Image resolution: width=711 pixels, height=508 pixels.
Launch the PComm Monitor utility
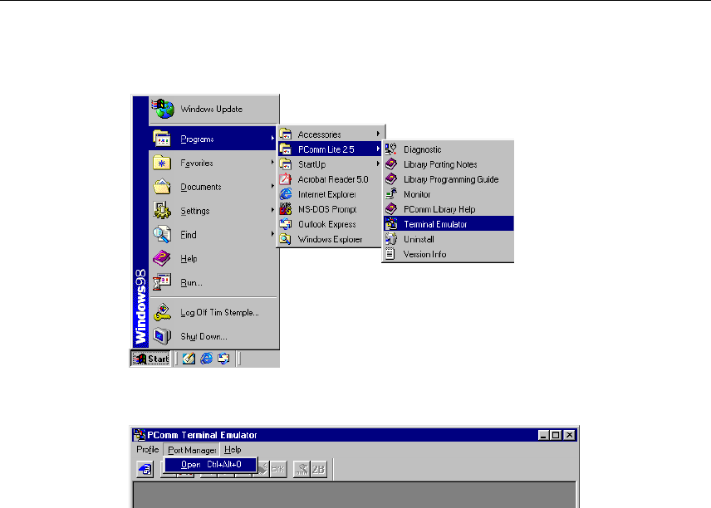[x=449, y=194]
